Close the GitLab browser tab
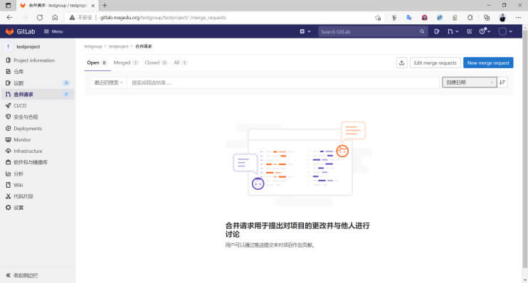Viewport: 528px width, 283px height. click(x=93, y=6)
